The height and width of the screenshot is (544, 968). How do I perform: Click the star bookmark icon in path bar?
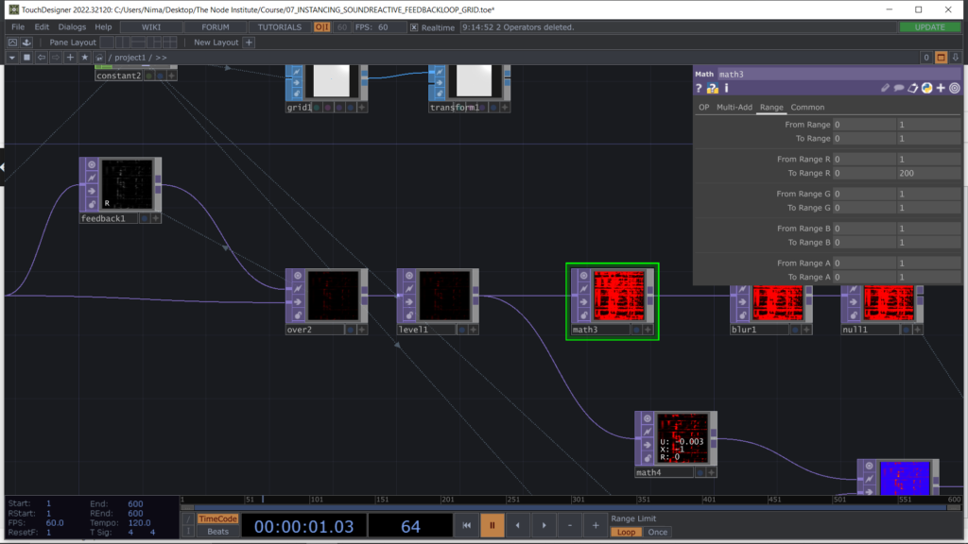[x=84, y=58]
